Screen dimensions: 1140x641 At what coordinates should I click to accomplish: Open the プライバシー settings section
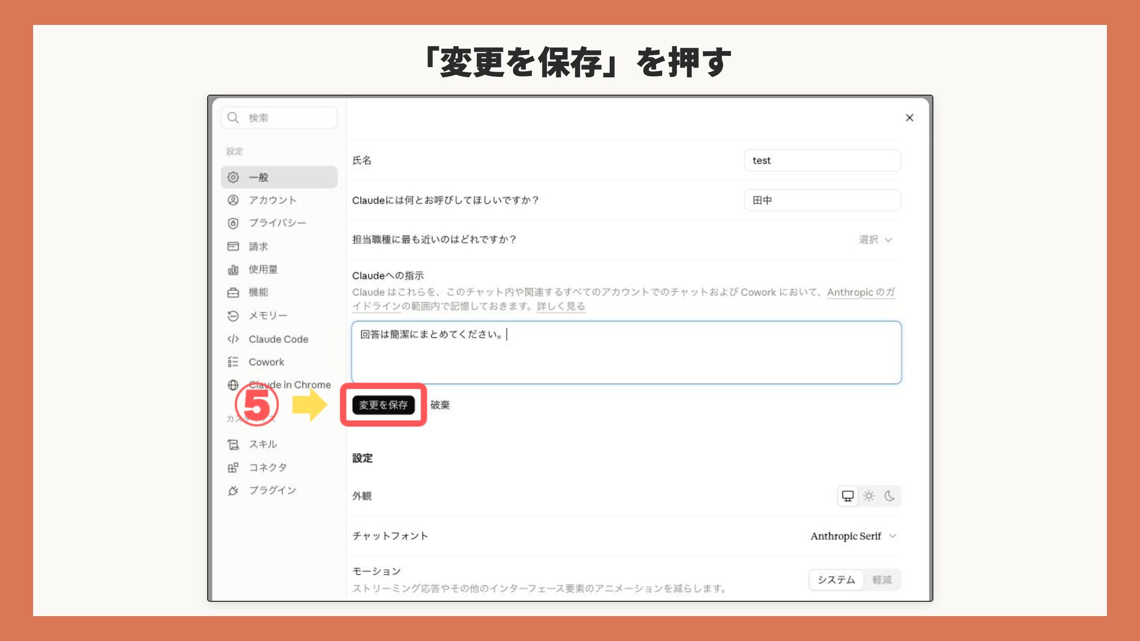[x=279, y=223]
